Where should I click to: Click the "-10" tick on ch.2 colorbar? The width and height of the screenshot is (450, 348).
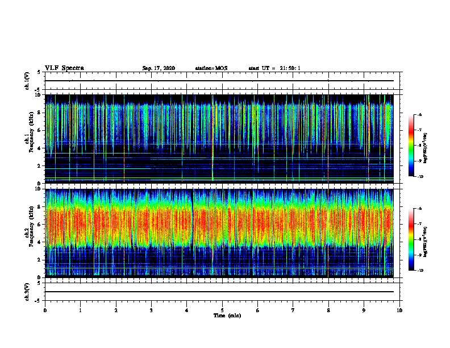pos(420,271)
